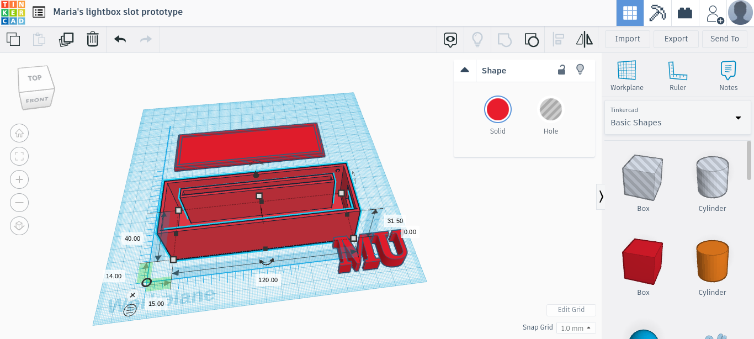Click the Group shapes icon

pyautogui.click(x=505, y=39)
